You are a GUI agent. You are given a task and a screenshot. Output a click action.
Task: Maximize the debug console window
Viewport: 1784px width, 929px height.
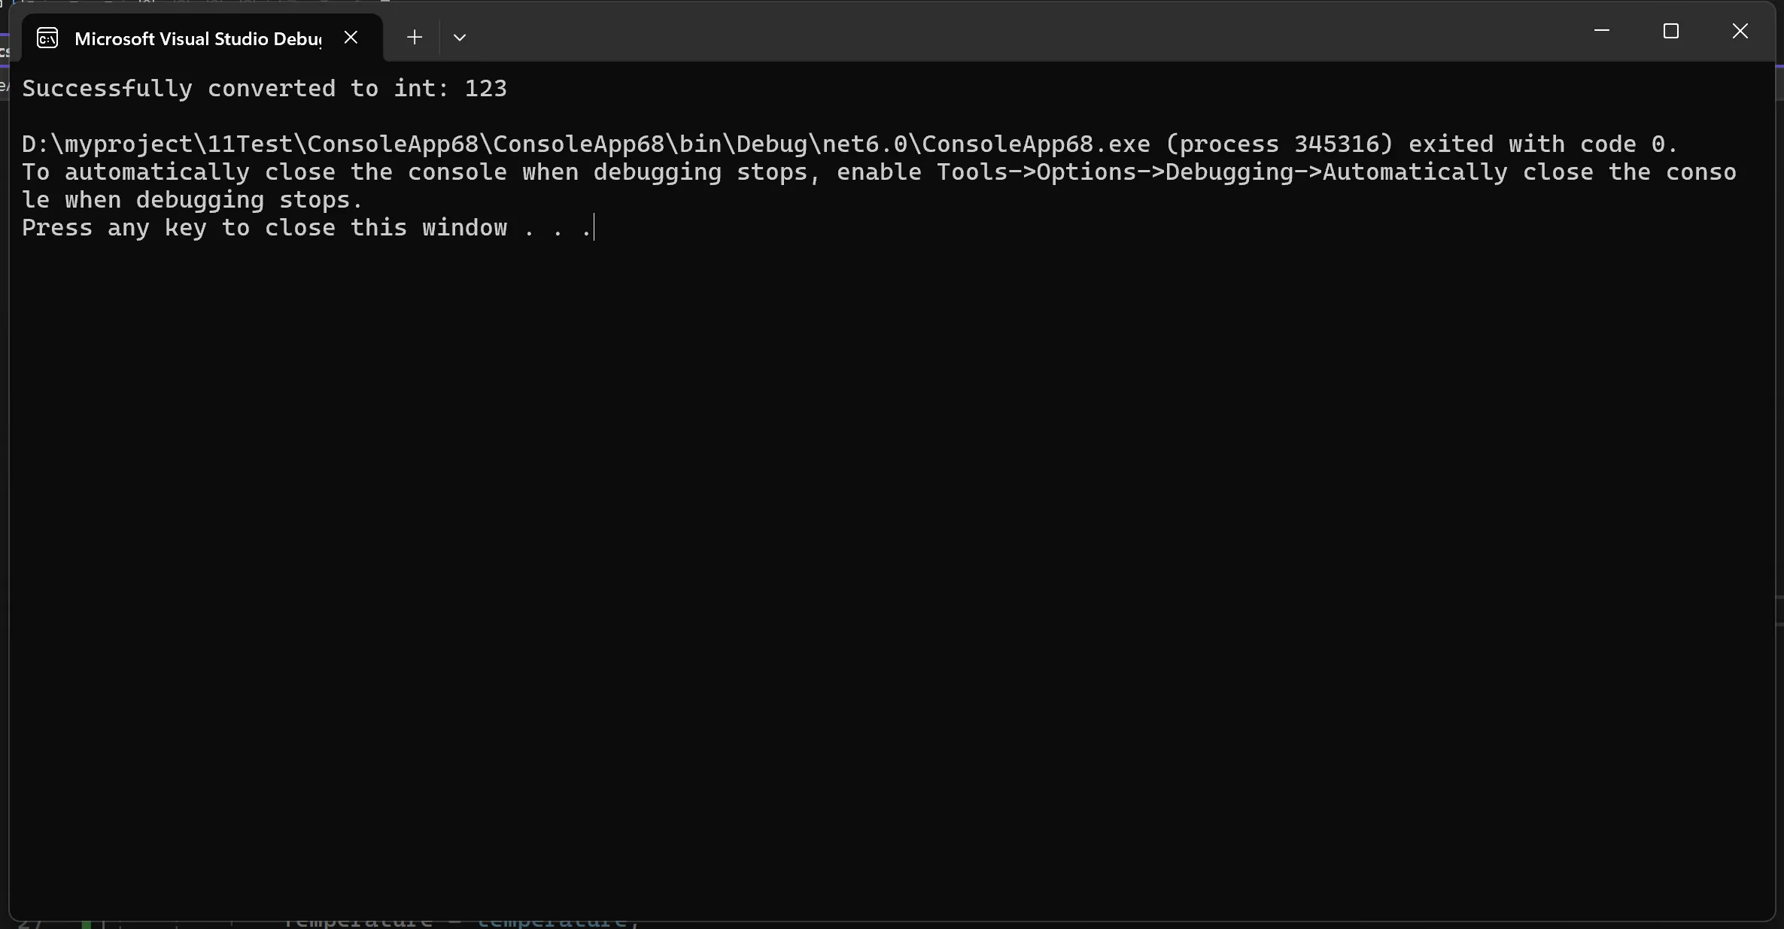[1670, 31]
